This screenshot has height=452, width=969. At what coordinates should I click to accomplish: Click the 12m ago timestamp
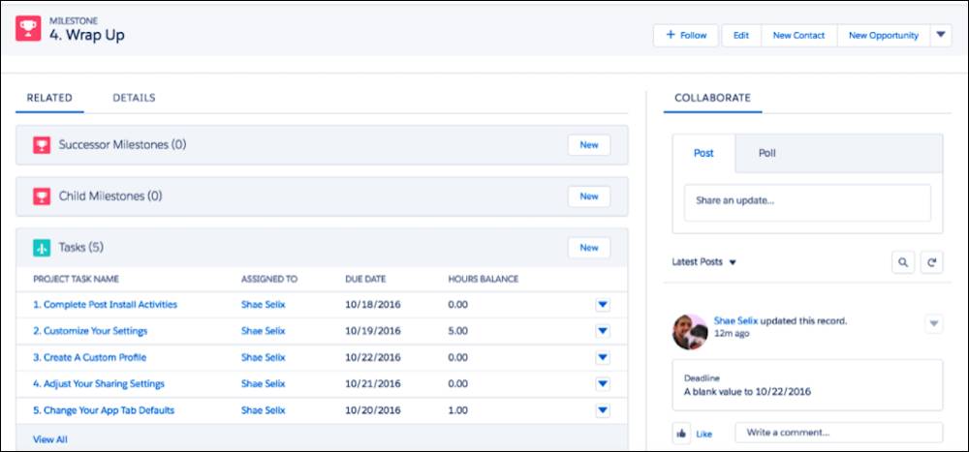click(x=732, y=334)
